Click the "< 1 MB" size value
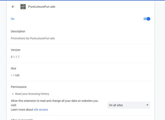165x120 pixels. coord(15,75)
